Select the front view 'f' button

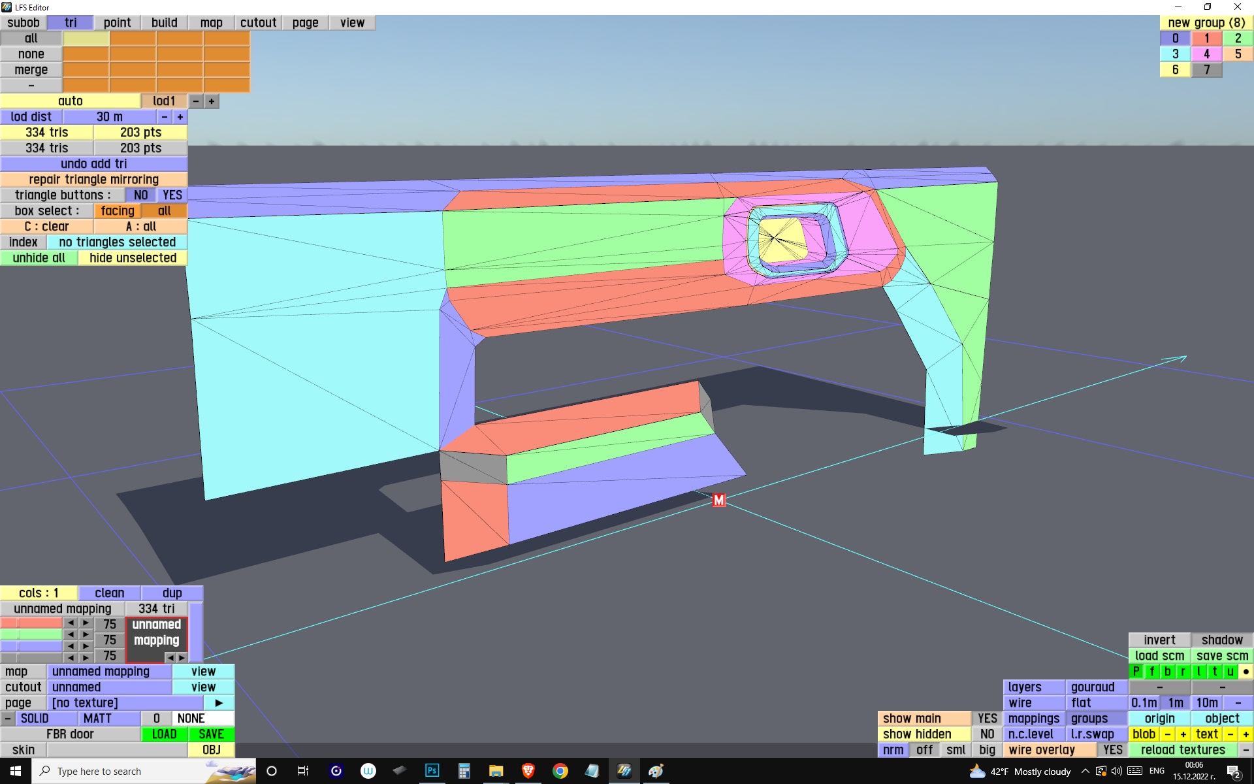pos(1151,671)
